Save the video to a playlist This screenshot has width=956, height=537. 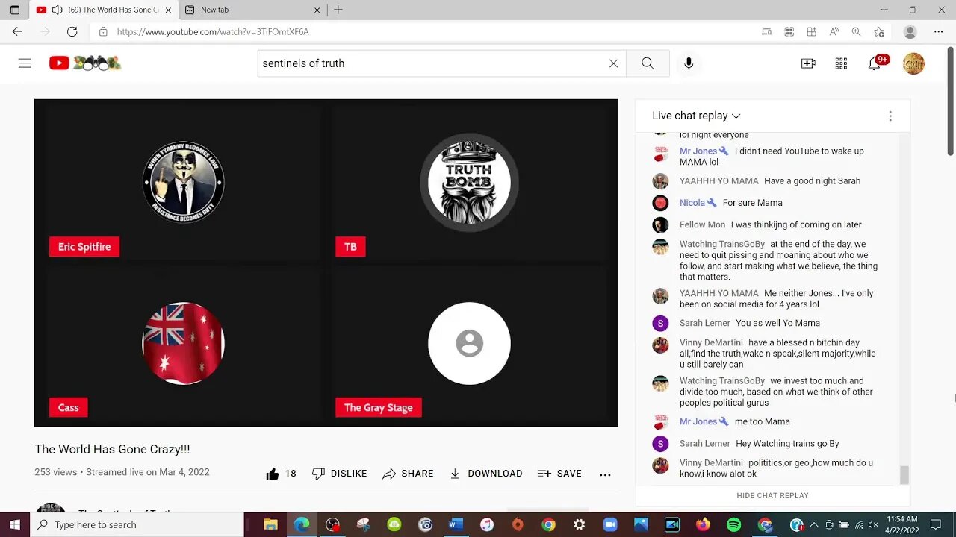point(559,474)
